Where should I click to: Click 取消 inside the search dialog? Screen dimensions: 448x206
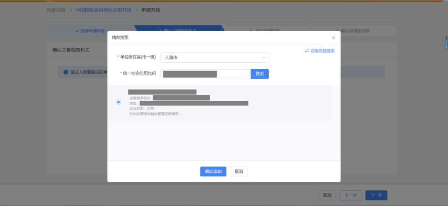pyautogui.click(x=239, y=172)
